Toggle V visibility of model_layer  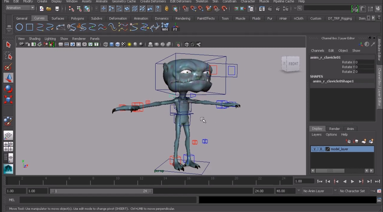coord(315,149)
